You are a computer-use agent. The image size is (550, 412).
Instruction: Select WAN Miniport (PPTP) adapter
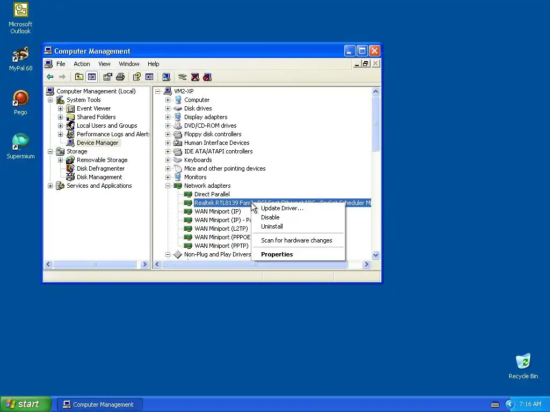point(221,246)
